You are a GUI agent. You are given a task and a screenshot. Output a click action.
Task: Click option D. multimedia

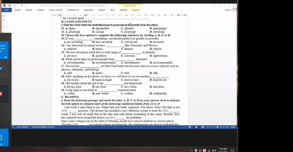(158, 94)
